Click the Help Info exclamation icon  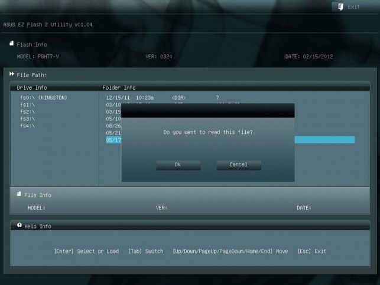coord(20,225)
